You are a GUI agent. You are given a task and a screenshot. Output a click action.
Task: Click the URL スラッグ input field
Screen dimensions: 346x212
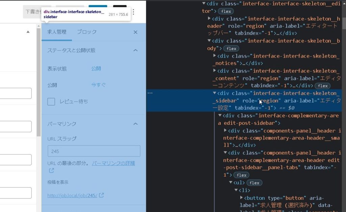coord(94,151)
